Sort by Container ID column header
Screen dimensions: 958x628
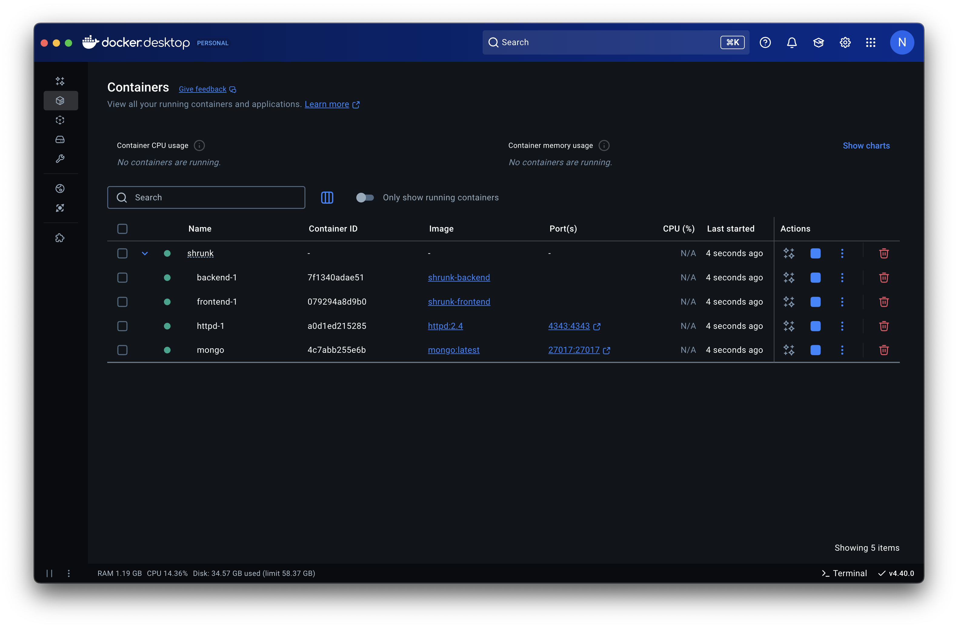click(333, 229)
